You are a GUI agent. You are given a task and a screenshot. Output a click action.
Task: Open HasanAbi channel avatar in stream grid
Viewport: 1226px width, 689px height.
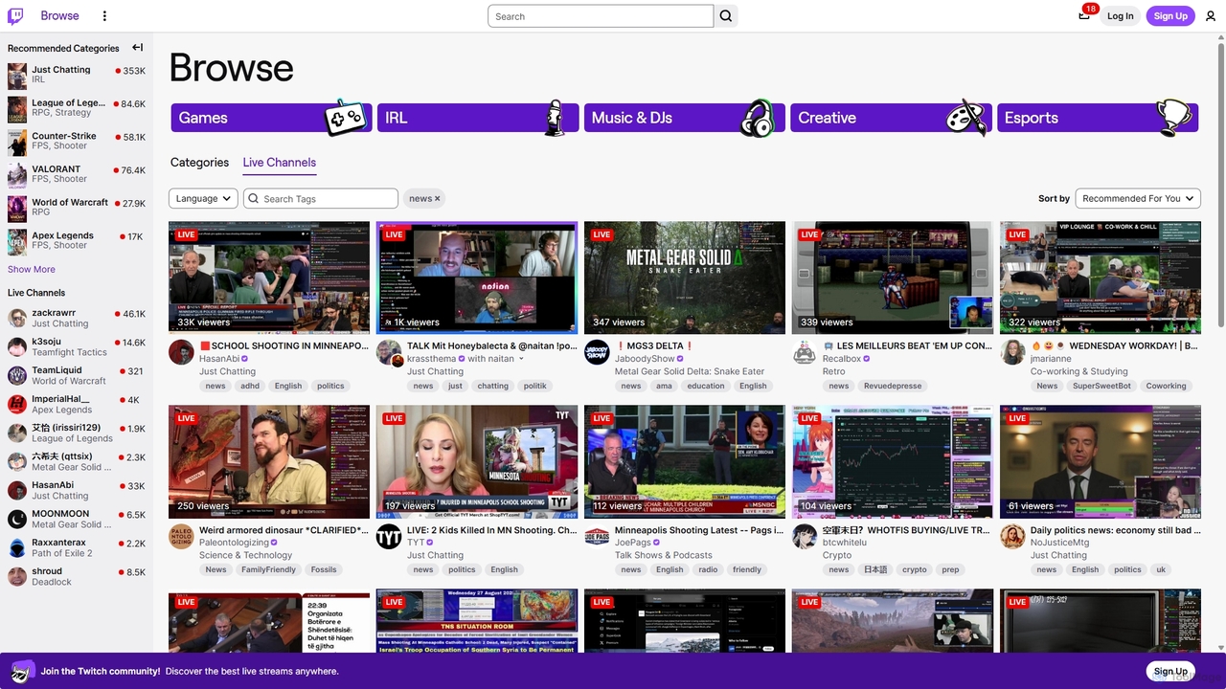coord(181,351)
